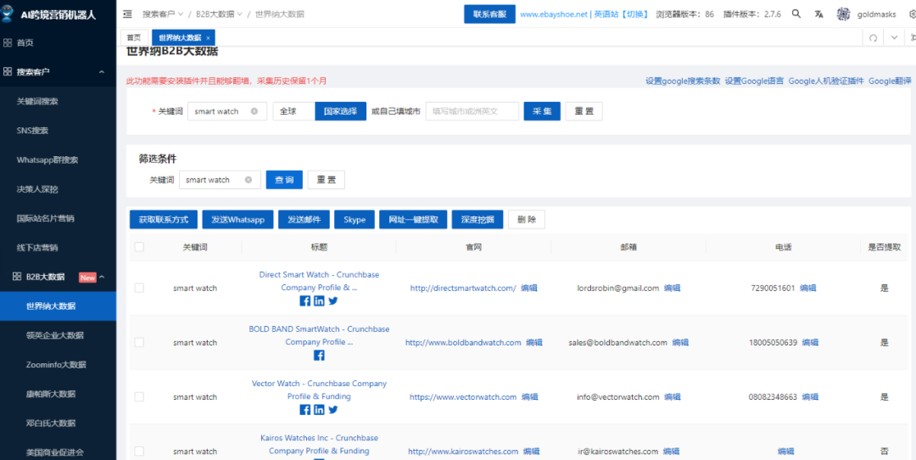Open the language translate icon

(819, 14)
